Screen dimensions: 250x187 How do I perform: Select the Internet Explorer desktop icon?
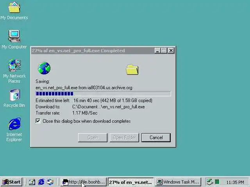(14, 129)
